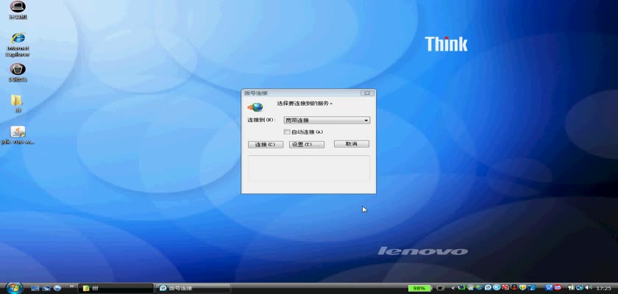Screen dimensions: 618x294
Task: Click the show desktop quick launch icon
Action: [x=35, y=288]
